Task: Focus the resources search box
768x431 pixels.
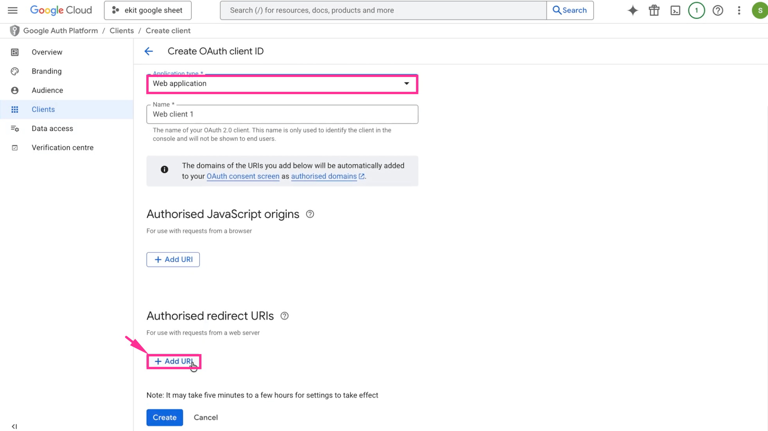Action: point(383,10)
